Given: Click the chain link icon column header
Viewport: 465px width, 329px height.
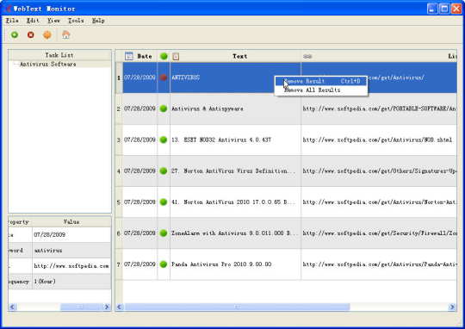Looking at the screenshot, I should 307,56.
